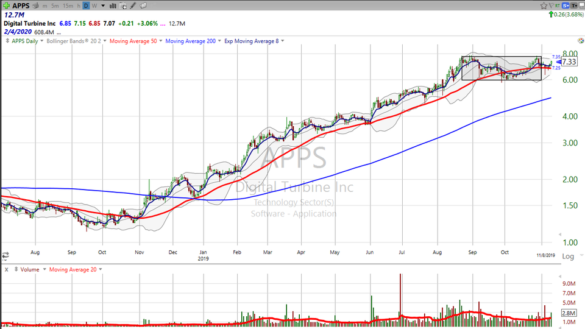Click the volume scale top arrow
Image resolution: width=585 pixels, height=329 pixels.
[x=559, y=277]
